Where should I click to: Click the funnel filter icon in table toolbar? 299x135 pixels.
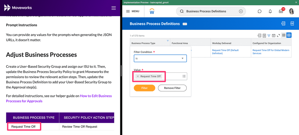click(x=269, y=35)
